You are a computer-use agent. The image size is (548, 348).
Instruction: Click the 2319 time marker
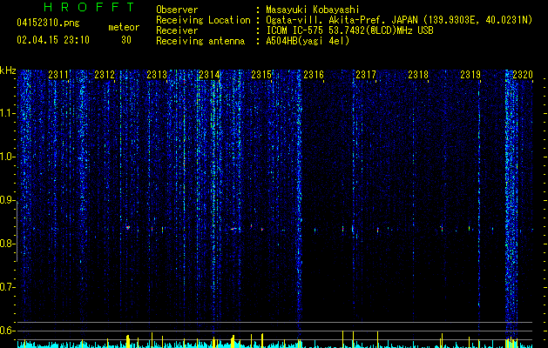point(470,75)
